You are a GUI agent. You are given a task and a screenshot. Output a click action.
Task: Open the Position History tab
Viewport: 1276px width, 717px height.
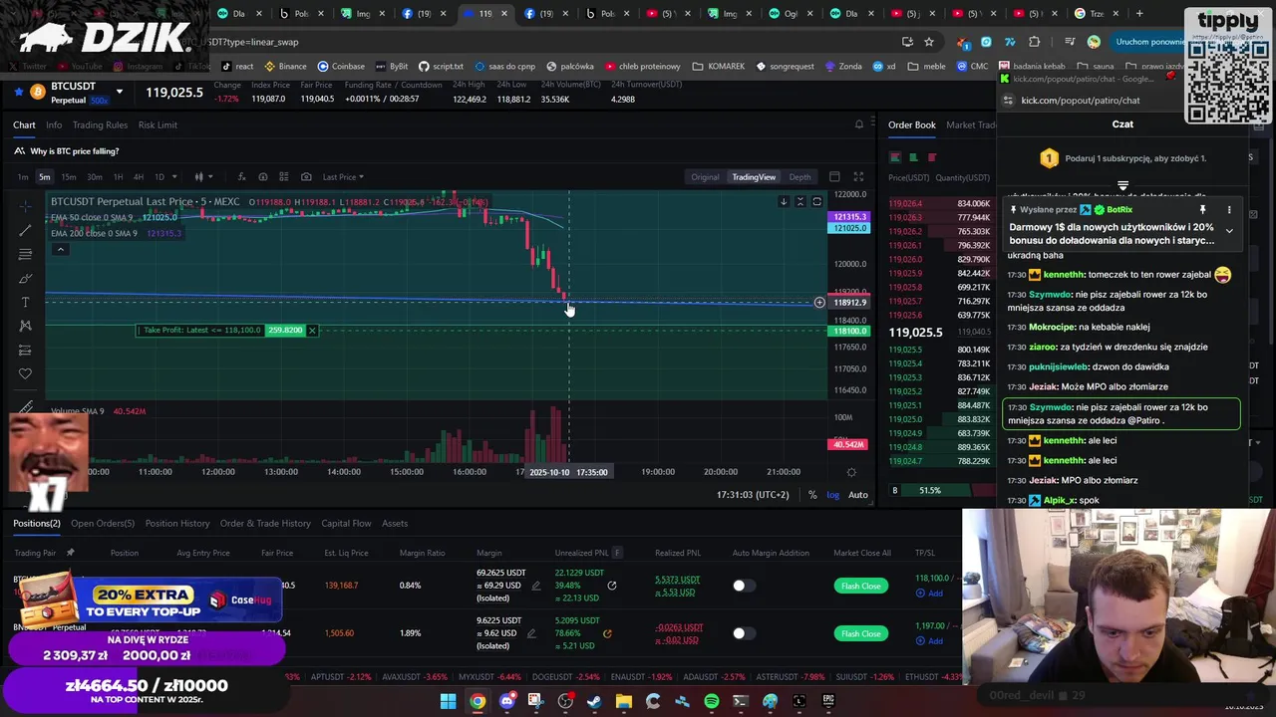tap(177, 523)
